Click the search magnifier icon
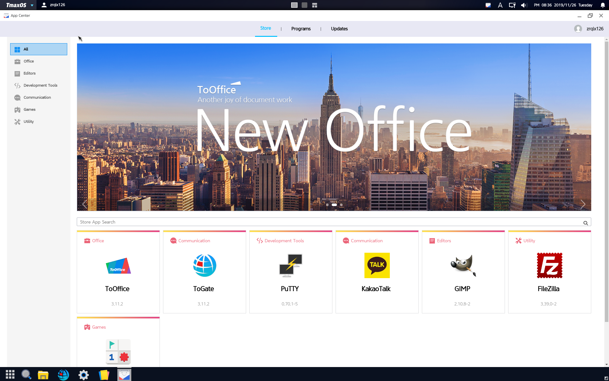Image resolution: width=609 pixels, height=381 pixels. (x=586, y=223)
